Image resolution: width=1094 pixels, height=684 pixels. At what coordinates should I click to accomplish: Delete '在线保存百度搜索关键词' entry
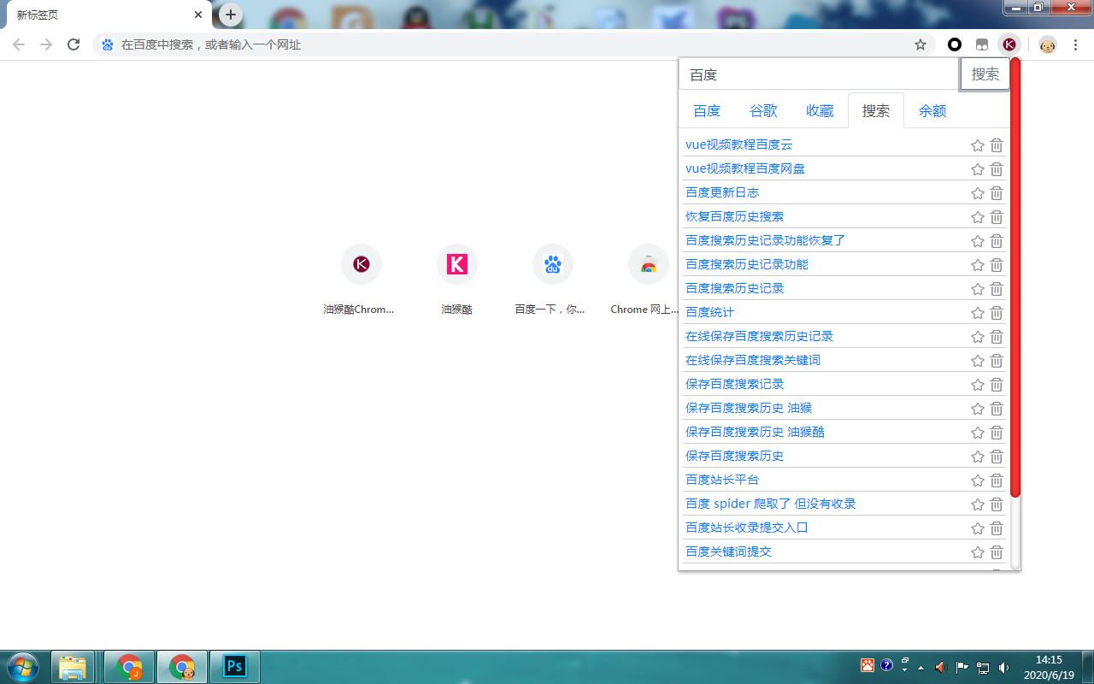point(997,361)
